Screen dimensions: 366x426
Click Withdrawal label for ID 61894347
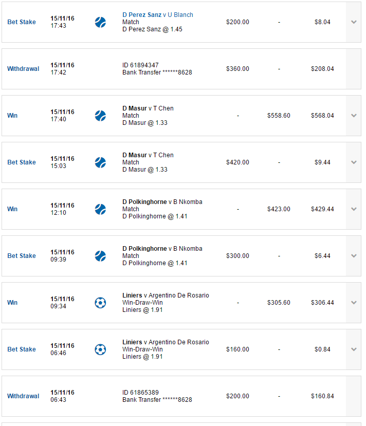click(x=23, y=69)
